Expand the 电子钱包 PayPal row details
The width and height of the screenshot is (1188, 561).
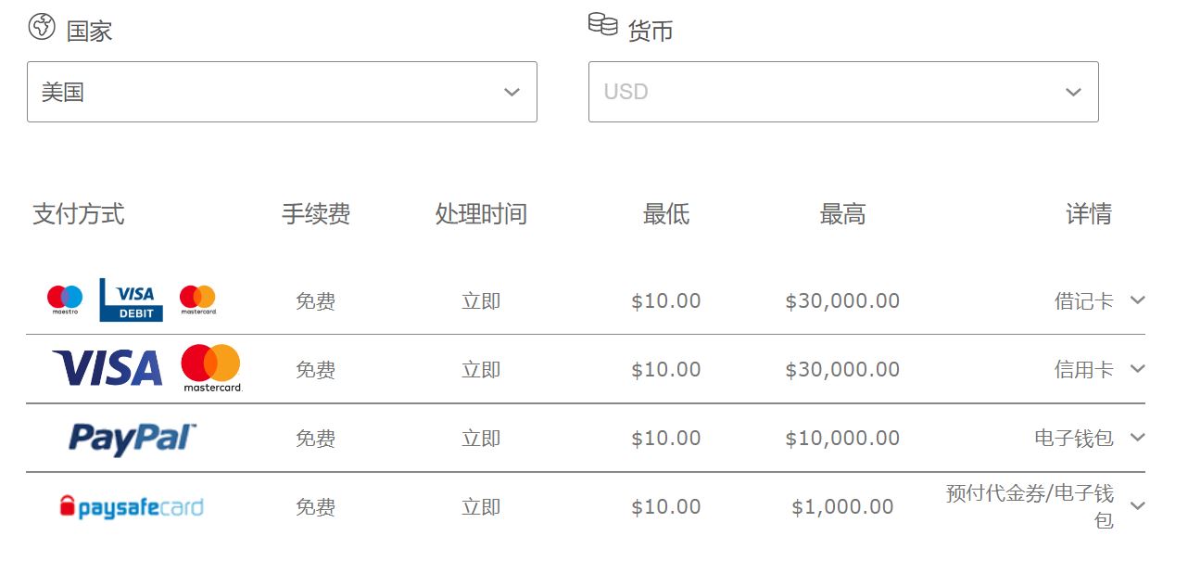coord(1138,438)
